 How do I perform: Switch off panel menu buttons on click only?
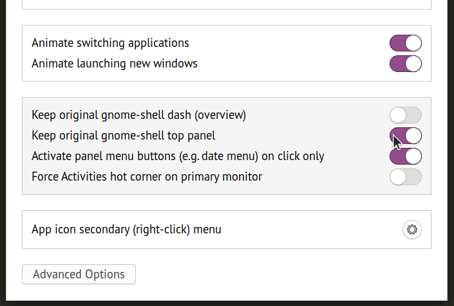pyautogui.click(x=405, y=156)
